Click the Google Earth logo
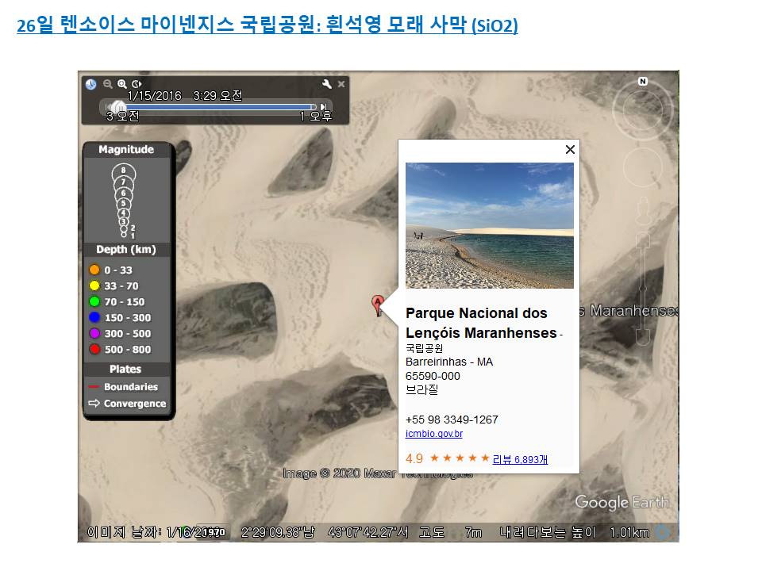The height and width of the screenshot is (571, 762). point(622,502)
